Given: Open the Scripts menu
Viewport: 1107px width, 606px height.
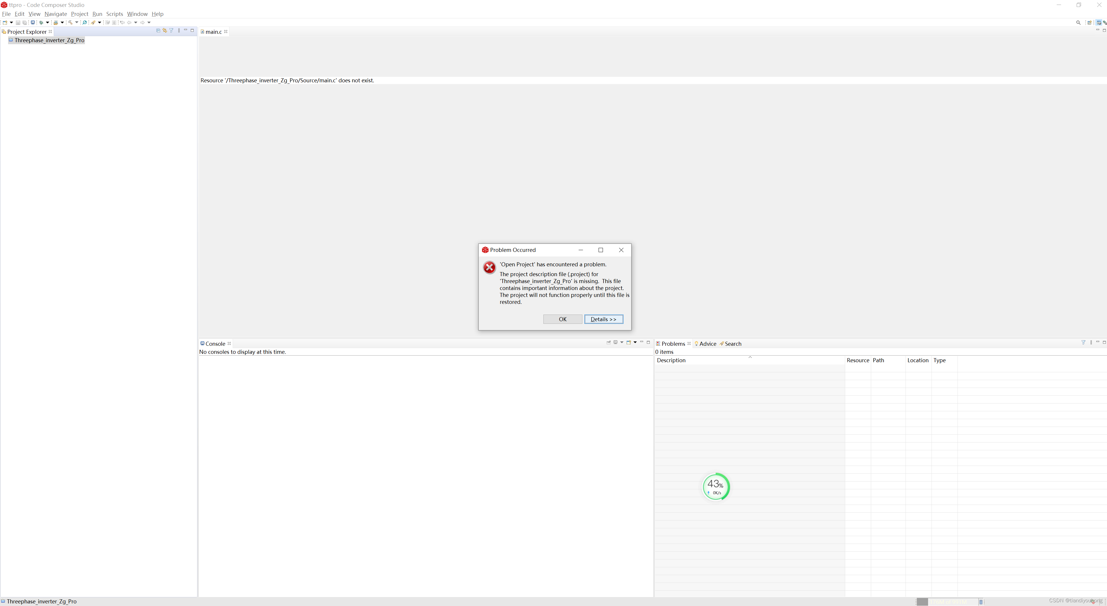Looking at the screenshot, I should pos(114,14).
